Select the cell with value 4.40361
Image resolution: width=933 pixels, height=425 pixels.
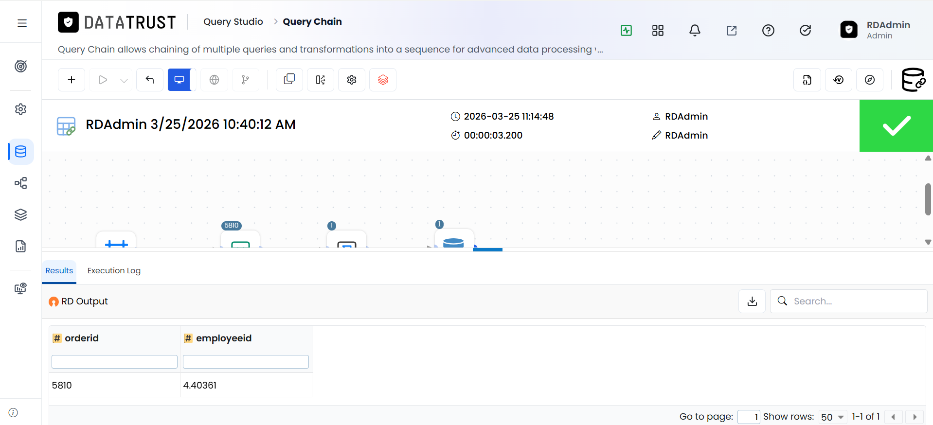pyautogui.click(x=246, y=385)
